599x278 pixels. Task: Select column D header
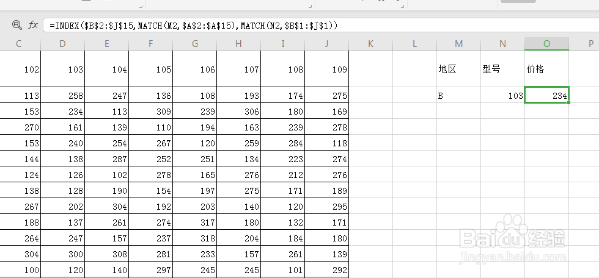(62, 44)
